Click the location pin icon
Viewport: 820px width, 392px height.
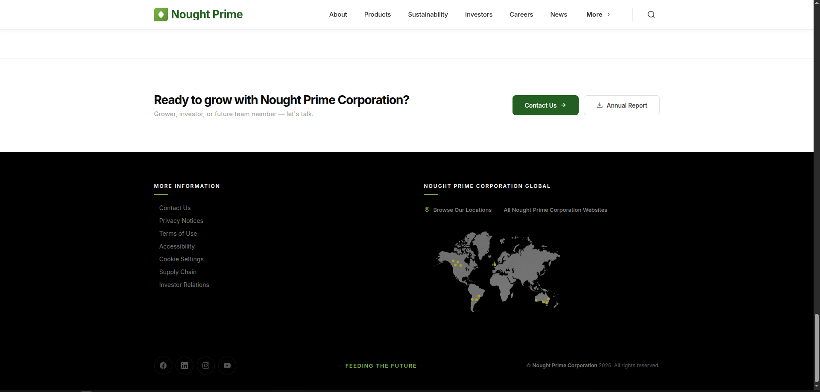tap(427, 210)
